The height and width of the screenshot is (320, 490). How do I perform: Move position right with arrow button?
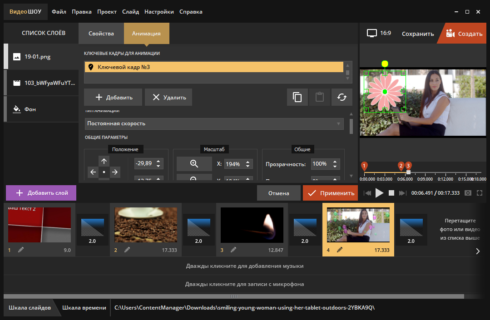coord(115,172)
